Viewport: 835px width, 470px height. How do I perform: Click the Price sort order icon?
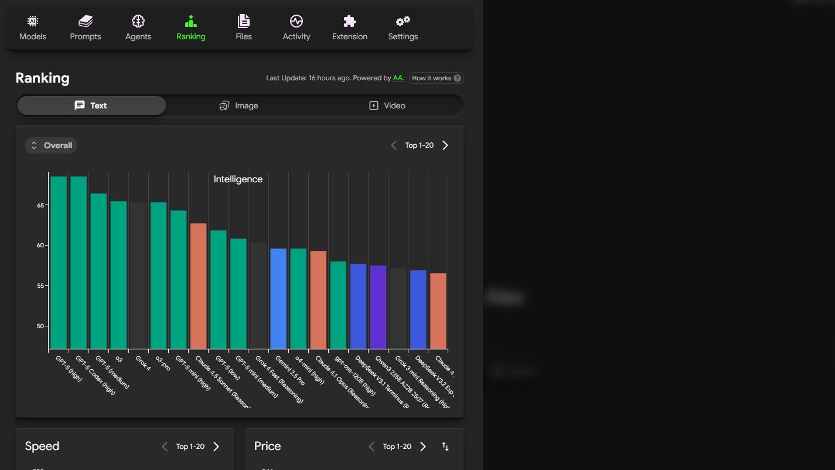coord(445,447)
